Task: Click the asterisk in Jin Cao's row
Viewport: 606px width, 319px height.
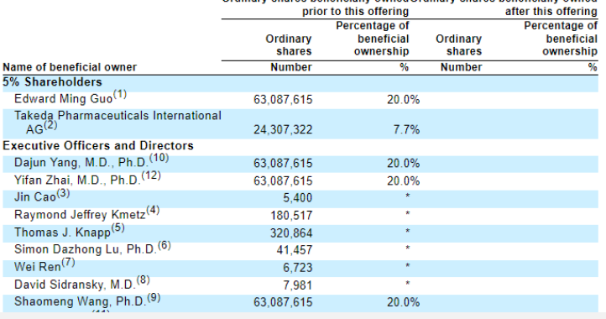Action: click(x=407, y=196)
